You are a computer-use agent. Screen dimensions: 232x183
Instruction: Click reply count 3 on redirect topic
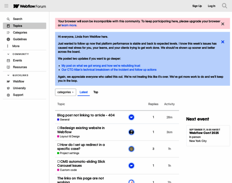pos(153,149)
